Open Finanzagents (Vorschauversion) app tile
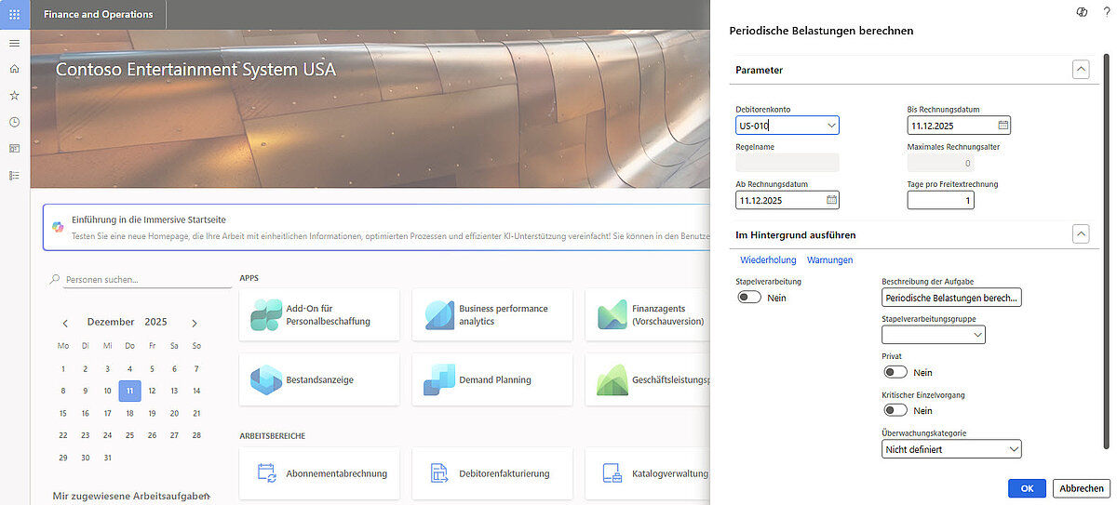The image size is (1117, 505). coord(647,314)
